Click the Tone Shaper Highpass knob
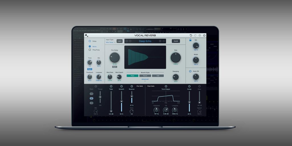The height and width of the screenshot is (146, 292). point(157,110)
